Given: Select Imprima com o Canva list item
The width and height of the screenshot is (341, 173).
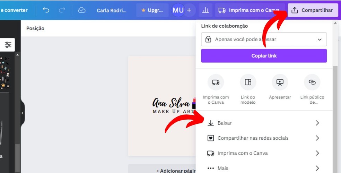Looking at the screenshot, I should (x=264, y=153).
